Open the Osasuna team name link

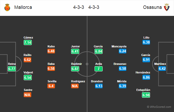[152, 7]
